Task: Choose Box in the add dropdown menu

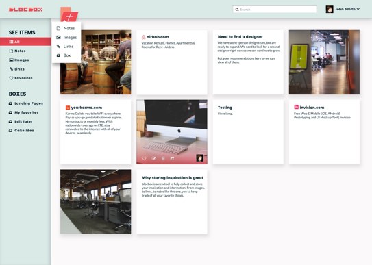Action: pos(66,55)
